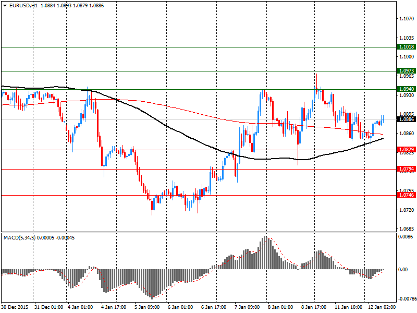Select the red 1.0829 price level label

pyautogui.click(x=406, y=150)
